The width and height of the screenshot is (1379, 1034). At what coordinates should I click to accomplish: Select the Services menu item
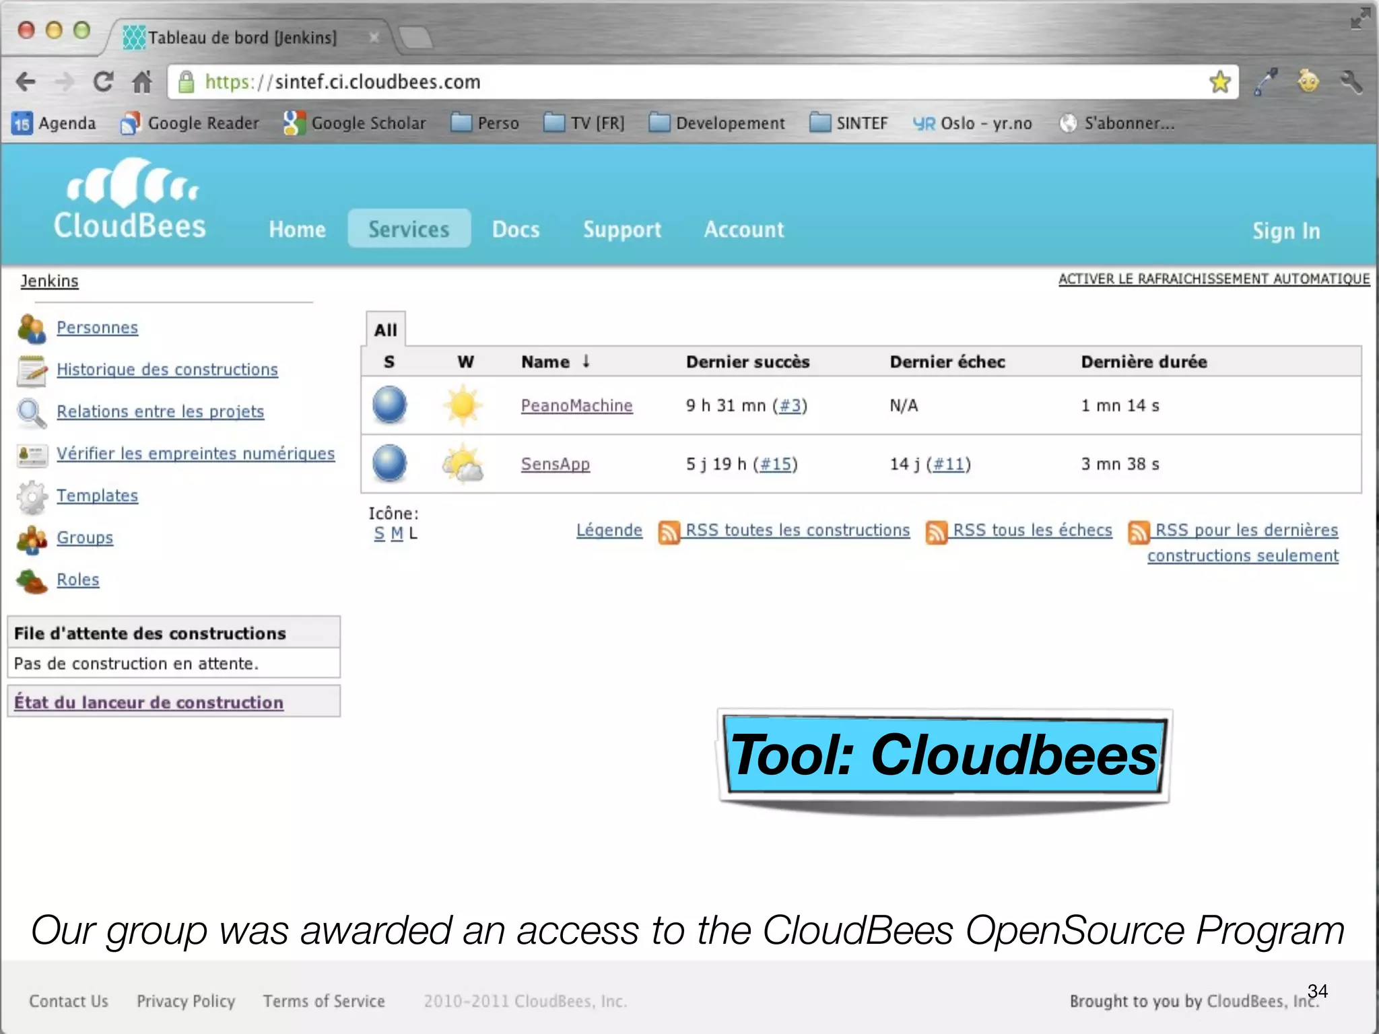[x=409, y=229]
